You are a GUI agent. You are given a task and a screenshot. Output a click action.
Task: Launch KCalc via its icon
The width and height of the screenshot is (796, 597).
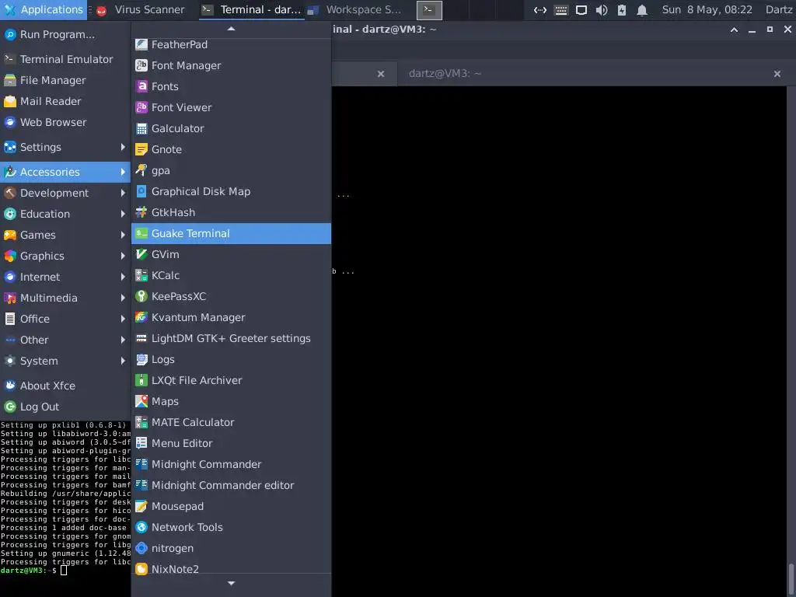click(141, 275)
